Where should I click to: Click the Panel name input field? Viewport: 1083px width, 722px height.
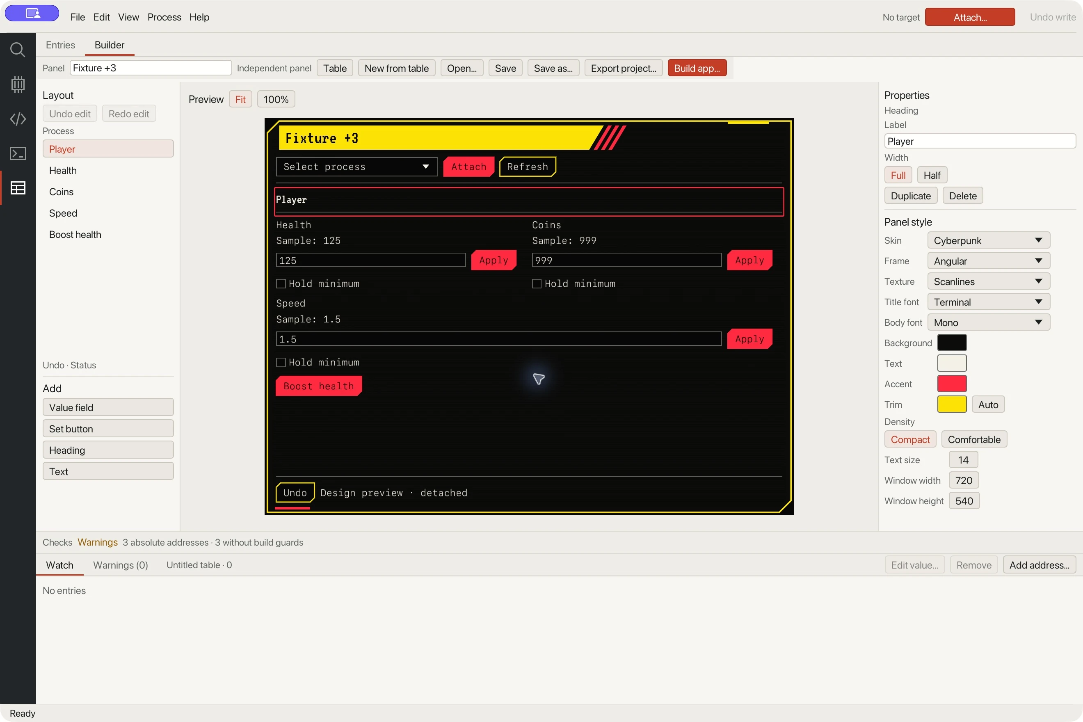point(151,68)
